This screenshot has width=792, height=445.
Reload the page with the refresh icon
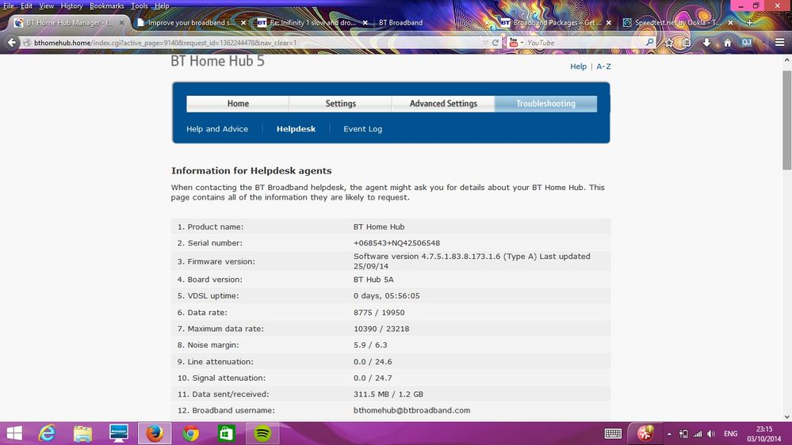coord(495,43)
